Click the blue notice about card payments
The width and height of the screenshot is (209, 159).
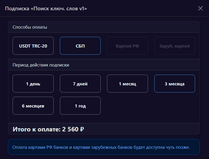pos(104,147)
